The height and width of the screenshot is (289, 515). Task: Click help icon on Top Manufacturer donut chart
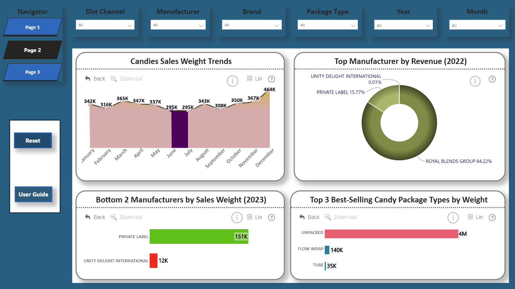[x=492, y=79]
